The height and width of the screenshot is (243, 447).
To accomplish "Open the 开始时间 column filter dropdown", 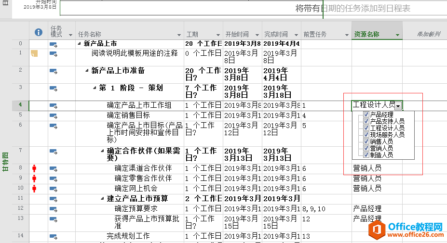I will point(257,35).
